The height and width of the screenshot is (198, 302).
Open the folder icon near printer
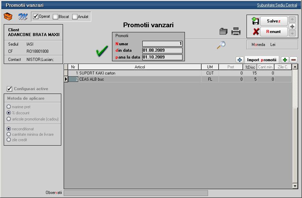[x=223, y=31]
